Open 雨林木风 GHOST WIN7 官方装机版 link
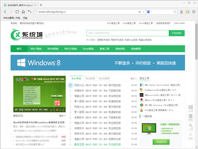 pyautogui.click(x=97, y=134)
